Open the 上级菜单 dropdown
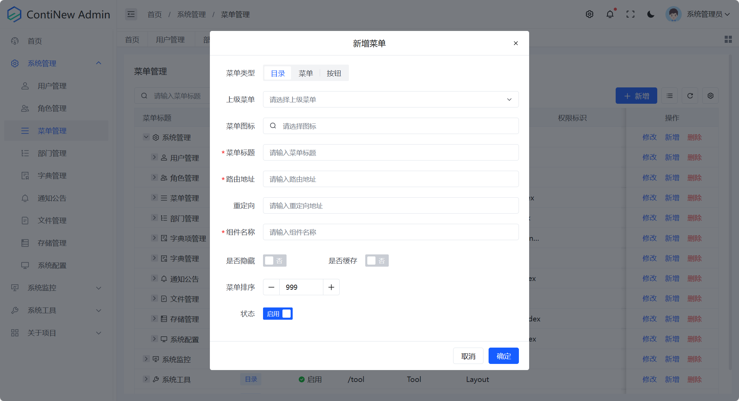 pos(390,99)
